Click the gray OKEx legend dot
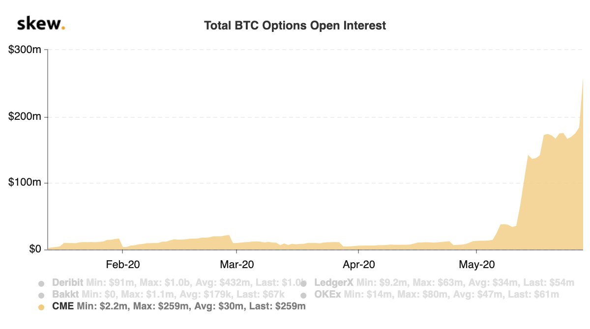Viewport: 590px width, 329px height. [304, 295]
